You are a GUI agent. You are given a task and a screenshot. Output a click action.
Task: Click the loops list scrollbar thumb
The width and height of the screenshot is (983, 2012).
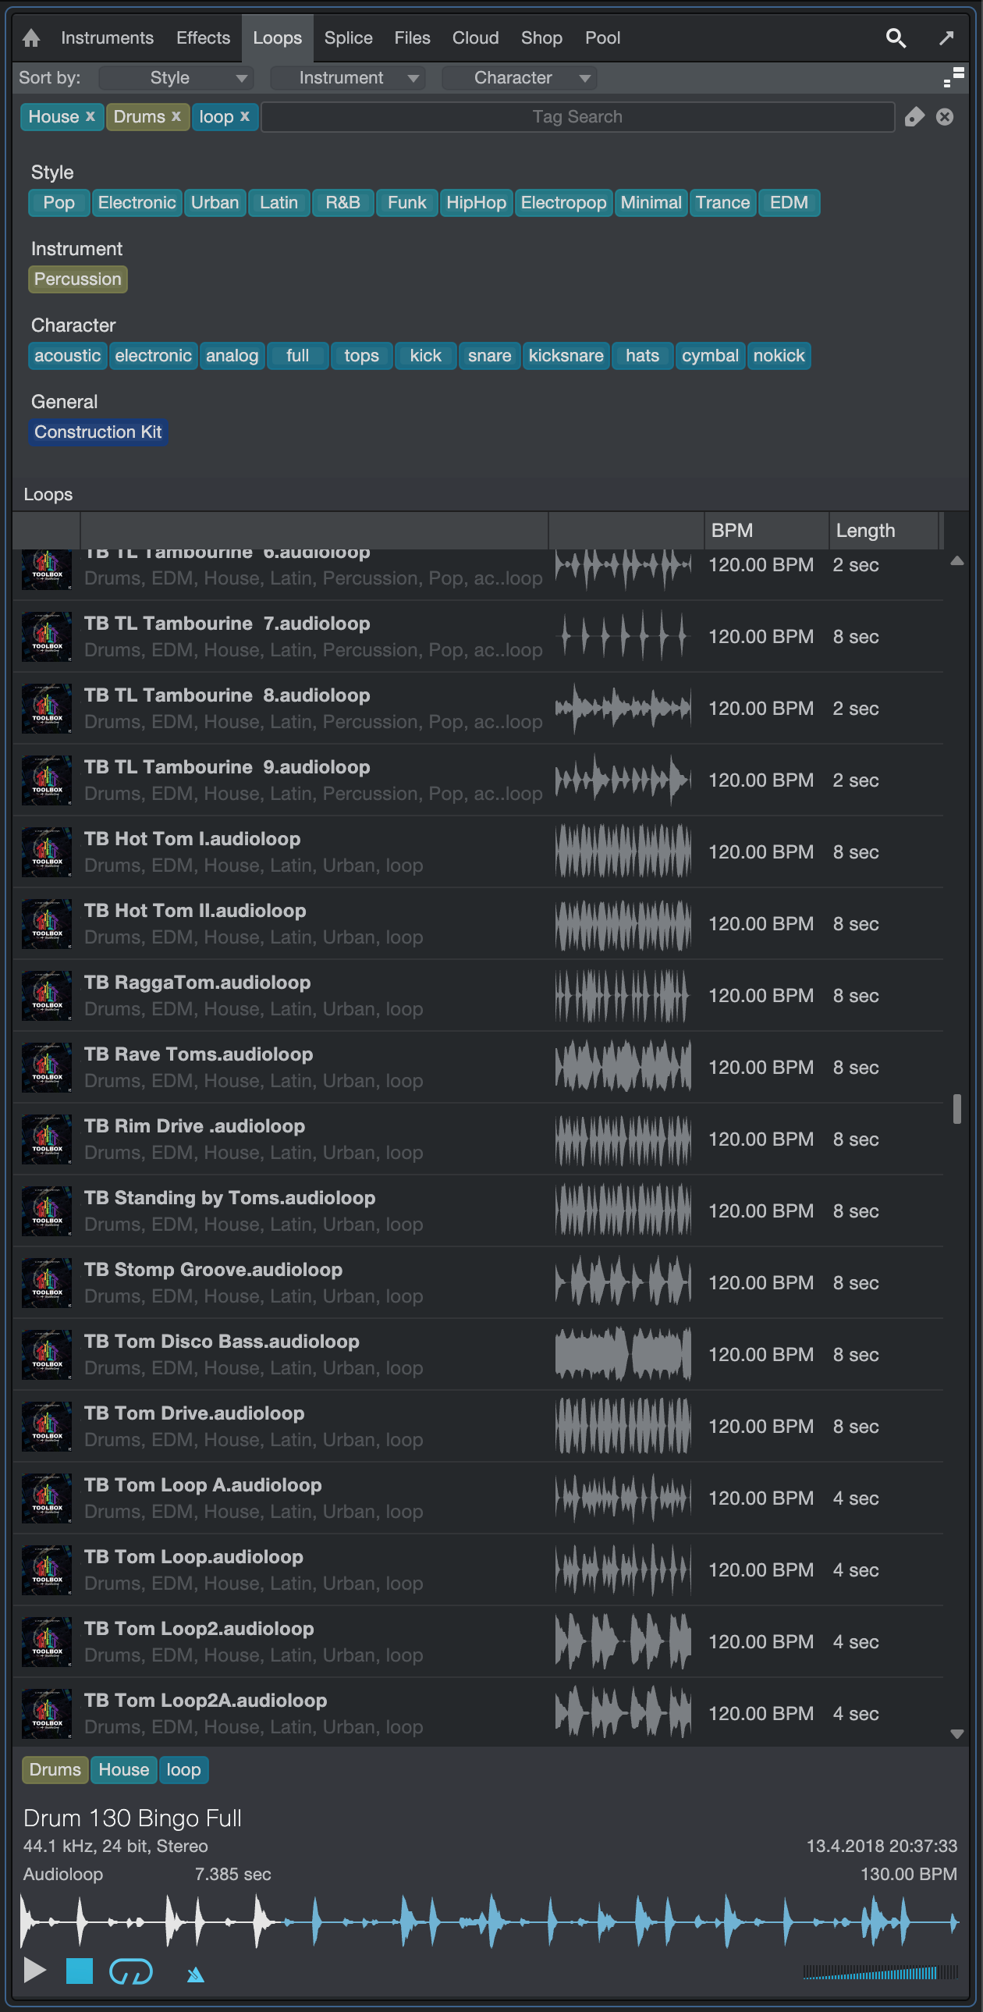(956, 1108)
